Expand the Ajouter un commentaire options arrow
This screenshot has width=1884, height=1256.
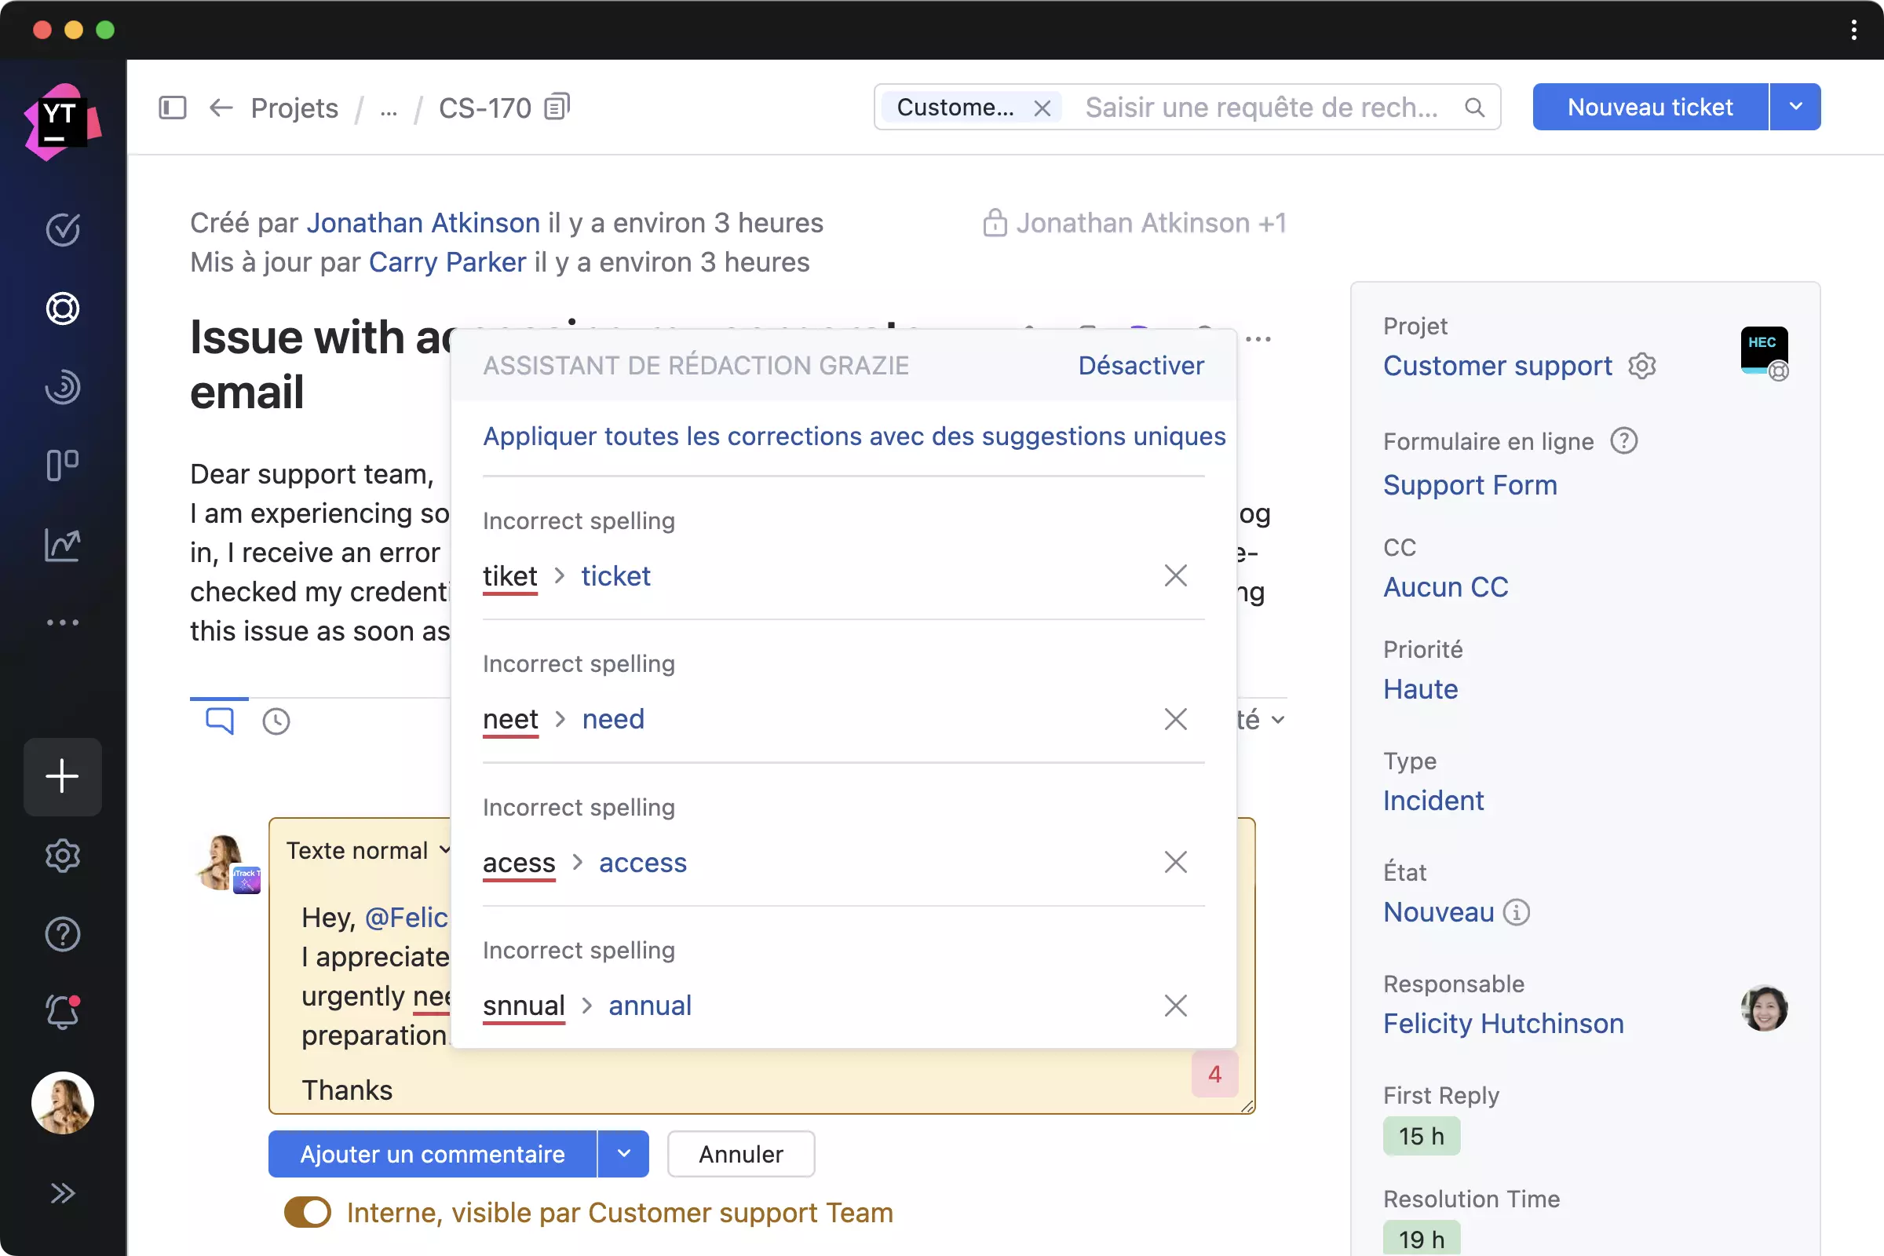coord(623,1153)
